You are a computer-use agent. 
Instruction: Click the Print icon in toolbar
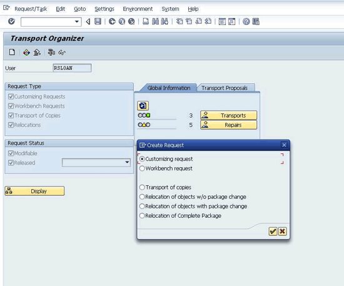tap(146, 21)
